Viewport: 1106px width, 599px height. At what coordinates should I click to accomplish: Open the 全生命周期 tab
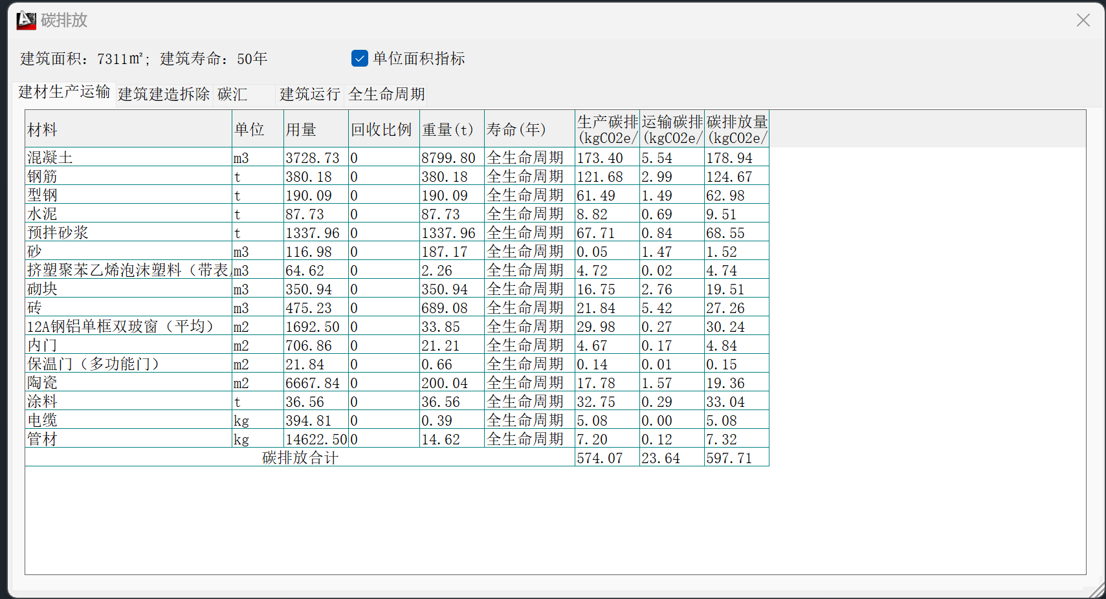tap(386, 94)
